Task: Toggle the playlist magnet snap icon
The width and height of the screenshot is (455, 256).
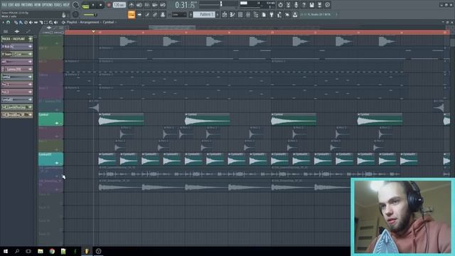Action: click(x=9, y=22)
